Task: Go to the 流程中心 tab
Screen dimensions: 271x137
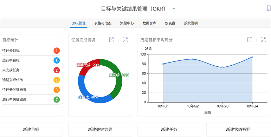Action: (x=127, y=23)
